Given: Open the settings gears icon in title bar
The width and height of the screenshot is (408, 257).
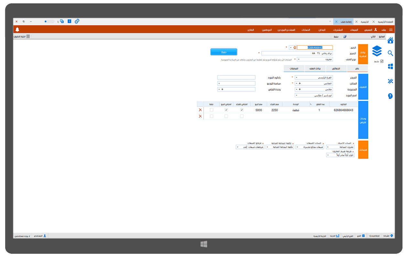Looking at the screenshot, I should point(77,21).
